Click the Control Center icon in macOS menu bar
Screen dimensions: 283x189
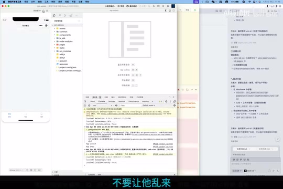(254, 2)
